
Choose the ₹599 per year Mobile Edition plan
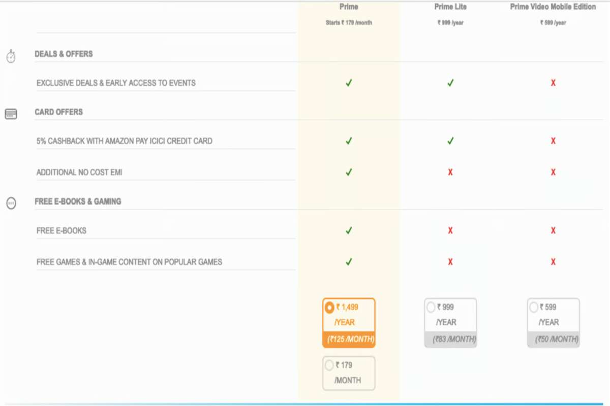(553, 323)
